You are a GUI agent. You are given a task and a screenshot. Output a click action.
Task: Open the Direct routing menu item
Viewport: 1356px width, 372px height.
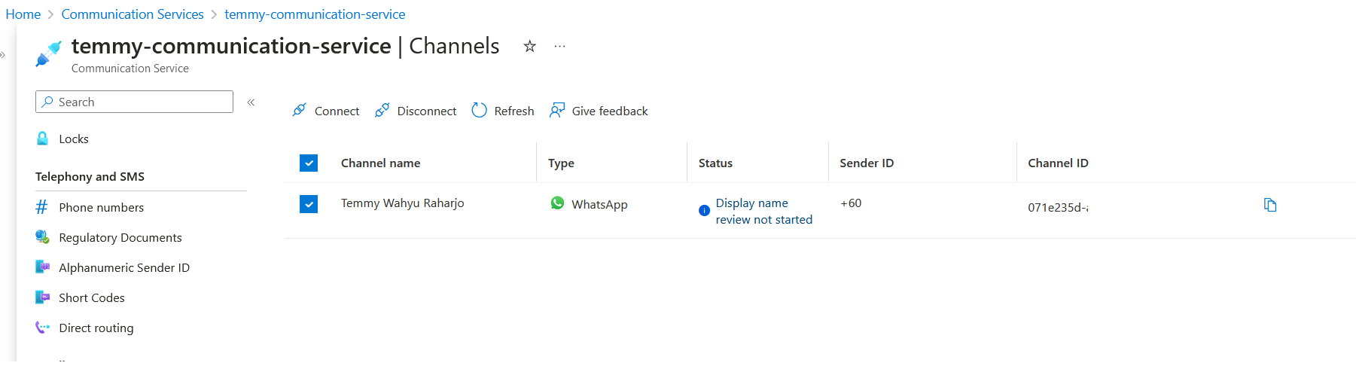point(96,328)
